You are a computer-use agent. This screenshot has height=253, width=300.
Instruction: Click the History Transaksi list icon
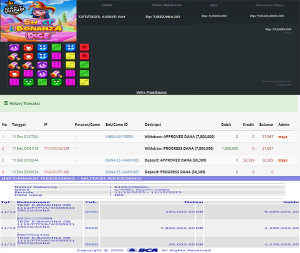[x=6, y=103]
